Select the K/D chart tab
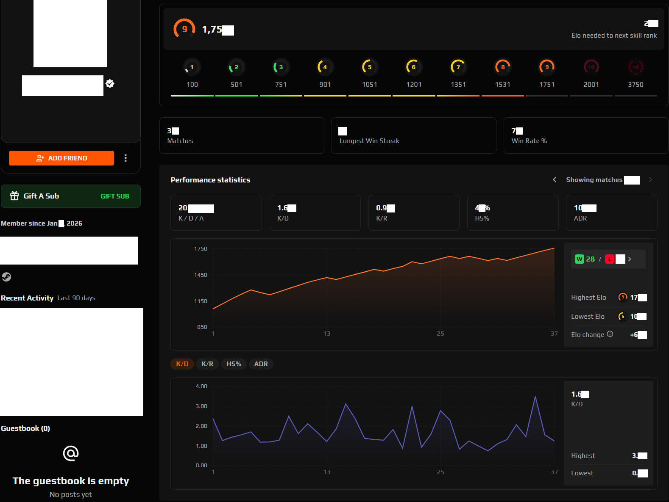The image size is (669, 502). pos(182,364)
